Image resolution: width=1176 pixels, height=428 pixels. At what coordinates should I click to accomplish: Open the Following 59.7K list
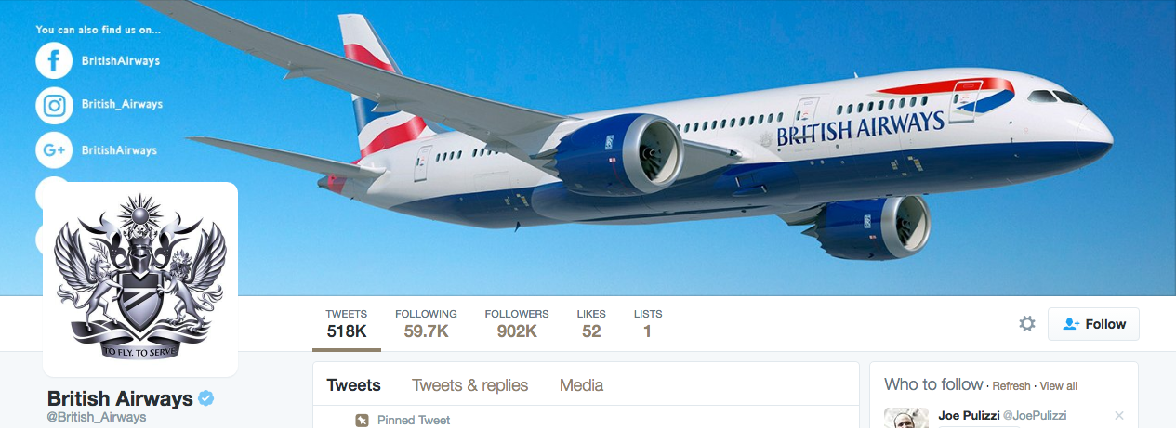tap(426, 323)
